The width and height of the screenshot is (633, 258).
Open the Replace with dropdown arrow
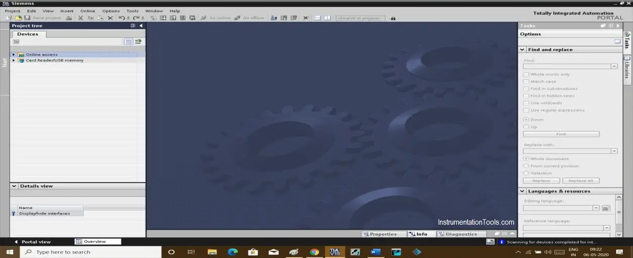click(x=614, y=151)
